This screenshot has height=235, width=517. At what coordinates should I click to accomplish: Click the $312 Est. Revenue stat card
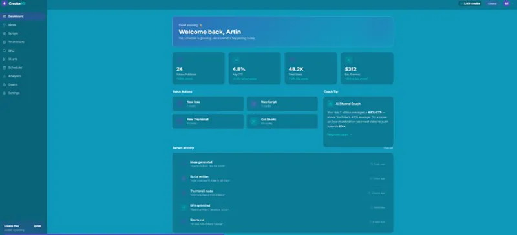pos(367,68)
